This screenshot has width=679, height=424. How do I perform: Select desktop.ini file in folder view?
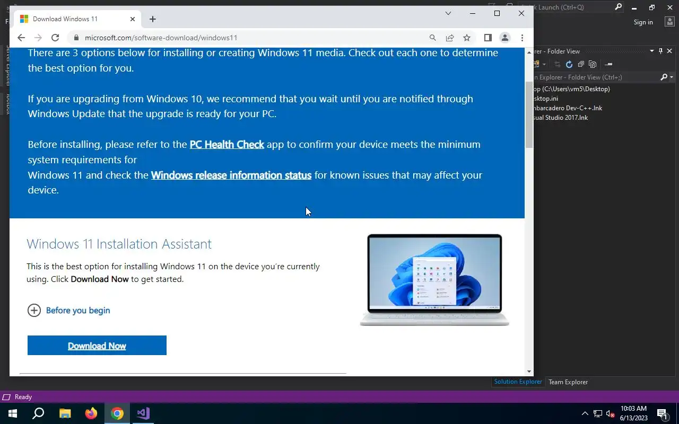tap(546, 99)
